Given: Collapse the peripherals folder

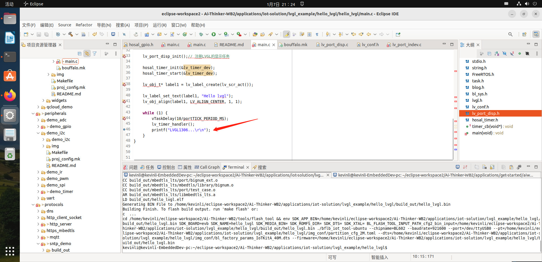Looking at the screenshot, I should 33,113.
